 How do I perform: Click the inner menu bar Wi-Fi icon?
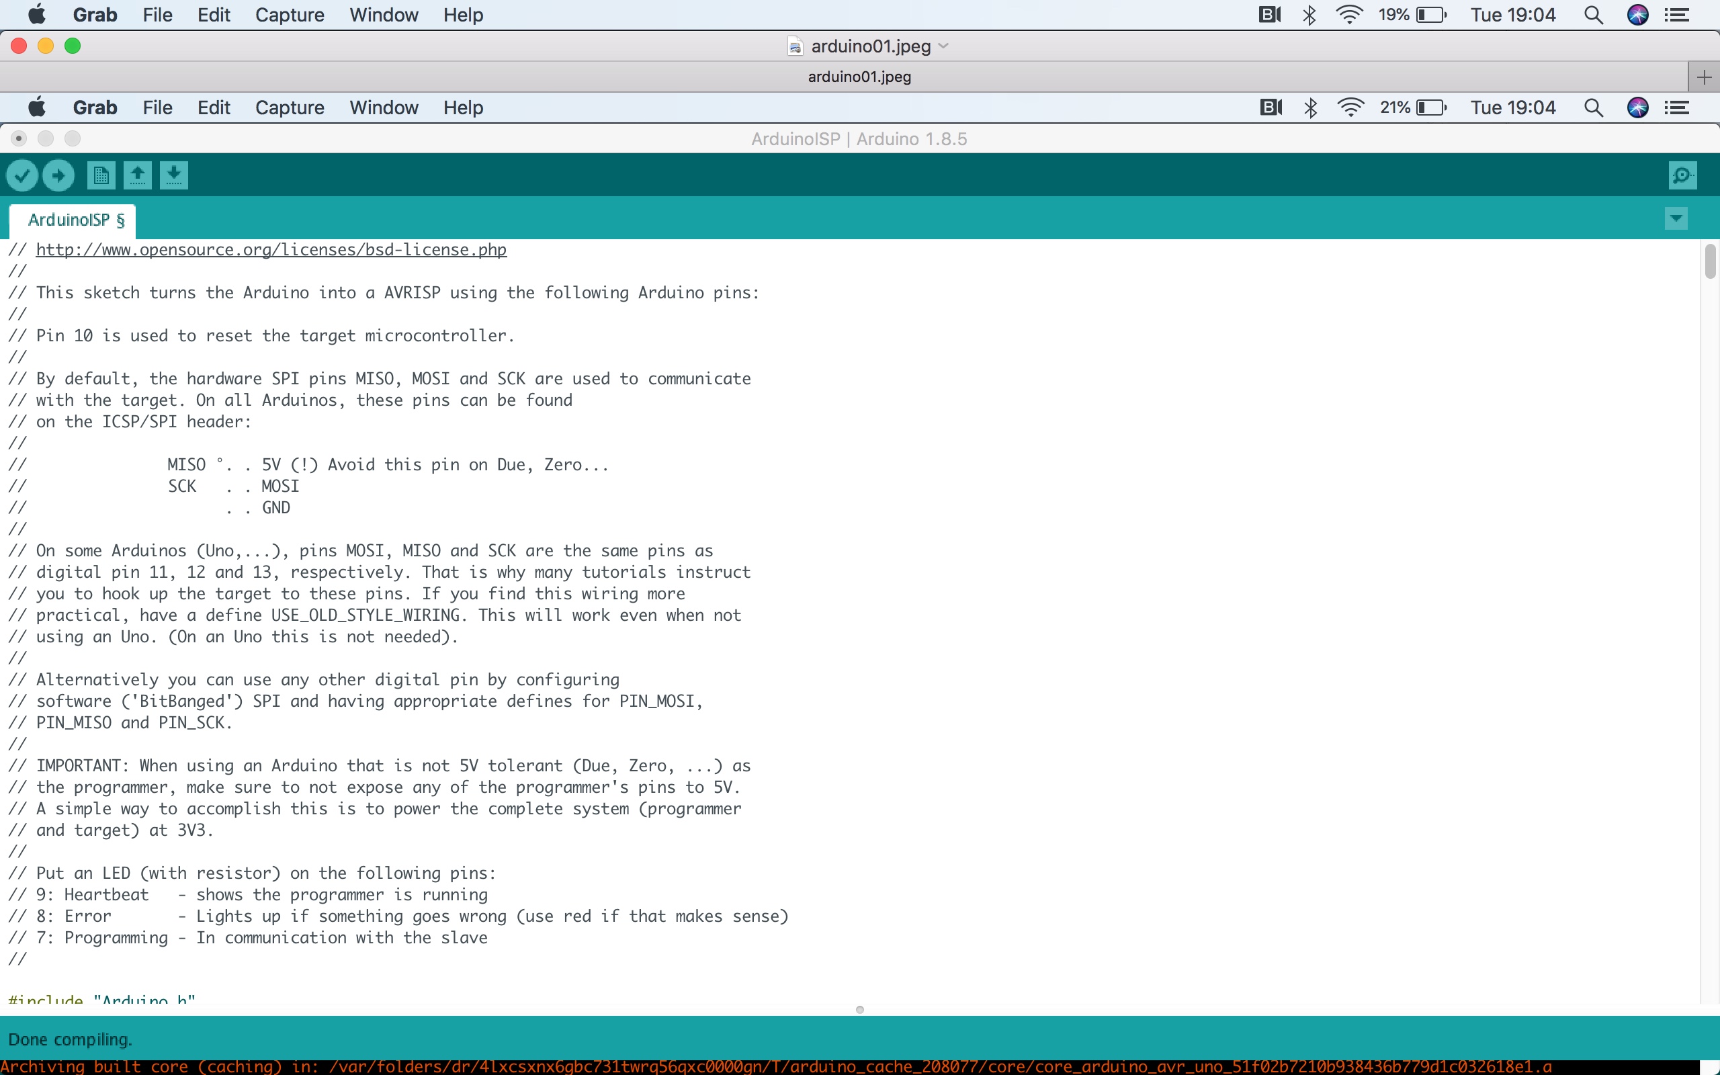coord(1350,107)
